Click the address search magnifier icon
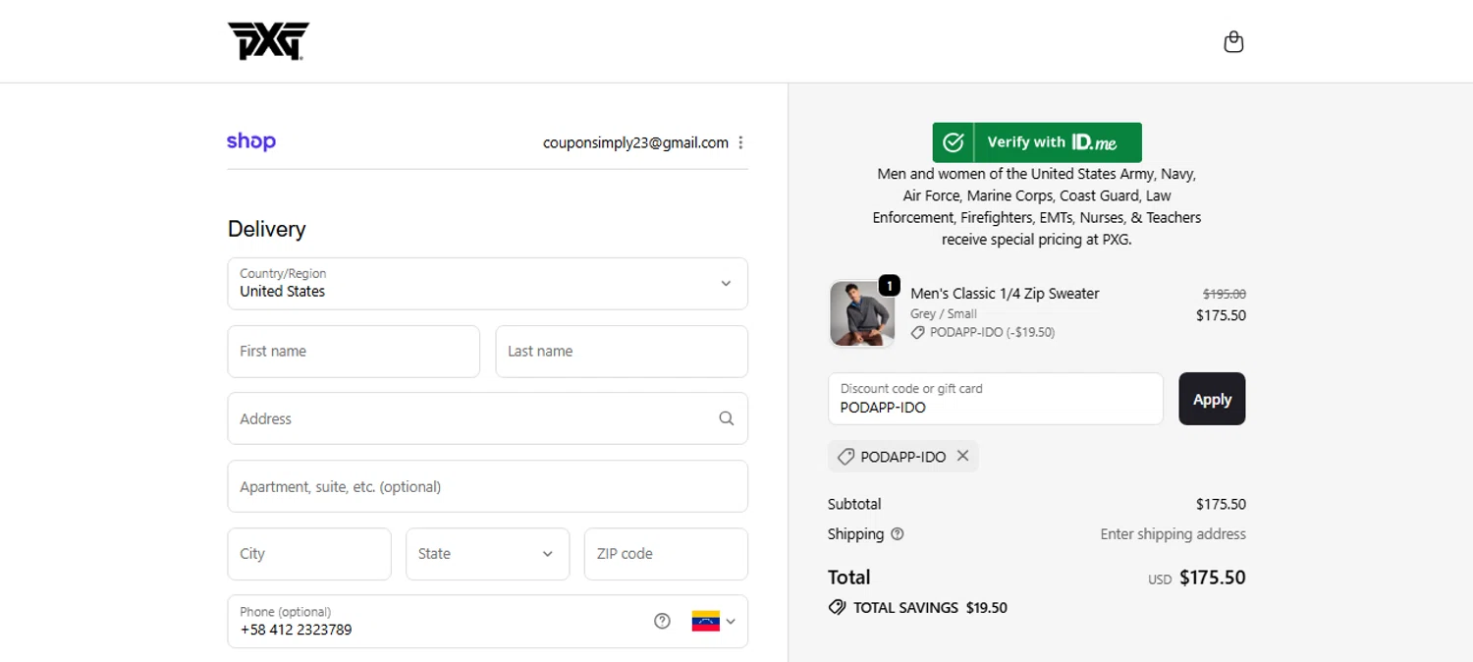The image size is (1473, 662). [726, 418]
